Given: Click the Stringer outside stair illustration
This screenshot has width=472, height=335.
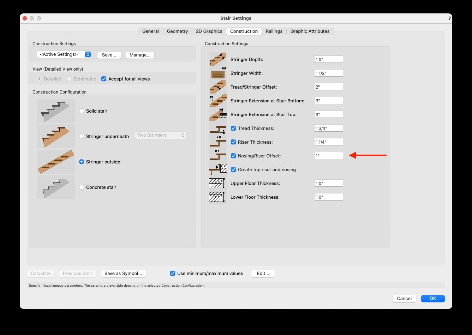Looking at the screenshot, I should pos(55,162).
